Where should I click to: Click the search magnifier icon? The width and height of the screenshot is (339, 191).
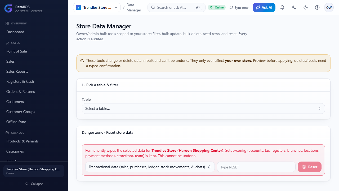point(153,7)
